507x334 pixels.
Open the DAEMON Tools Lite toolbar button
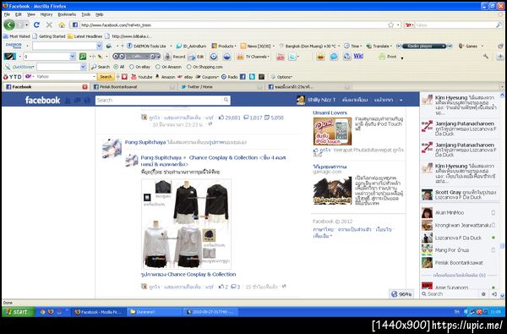click(146, 46)
